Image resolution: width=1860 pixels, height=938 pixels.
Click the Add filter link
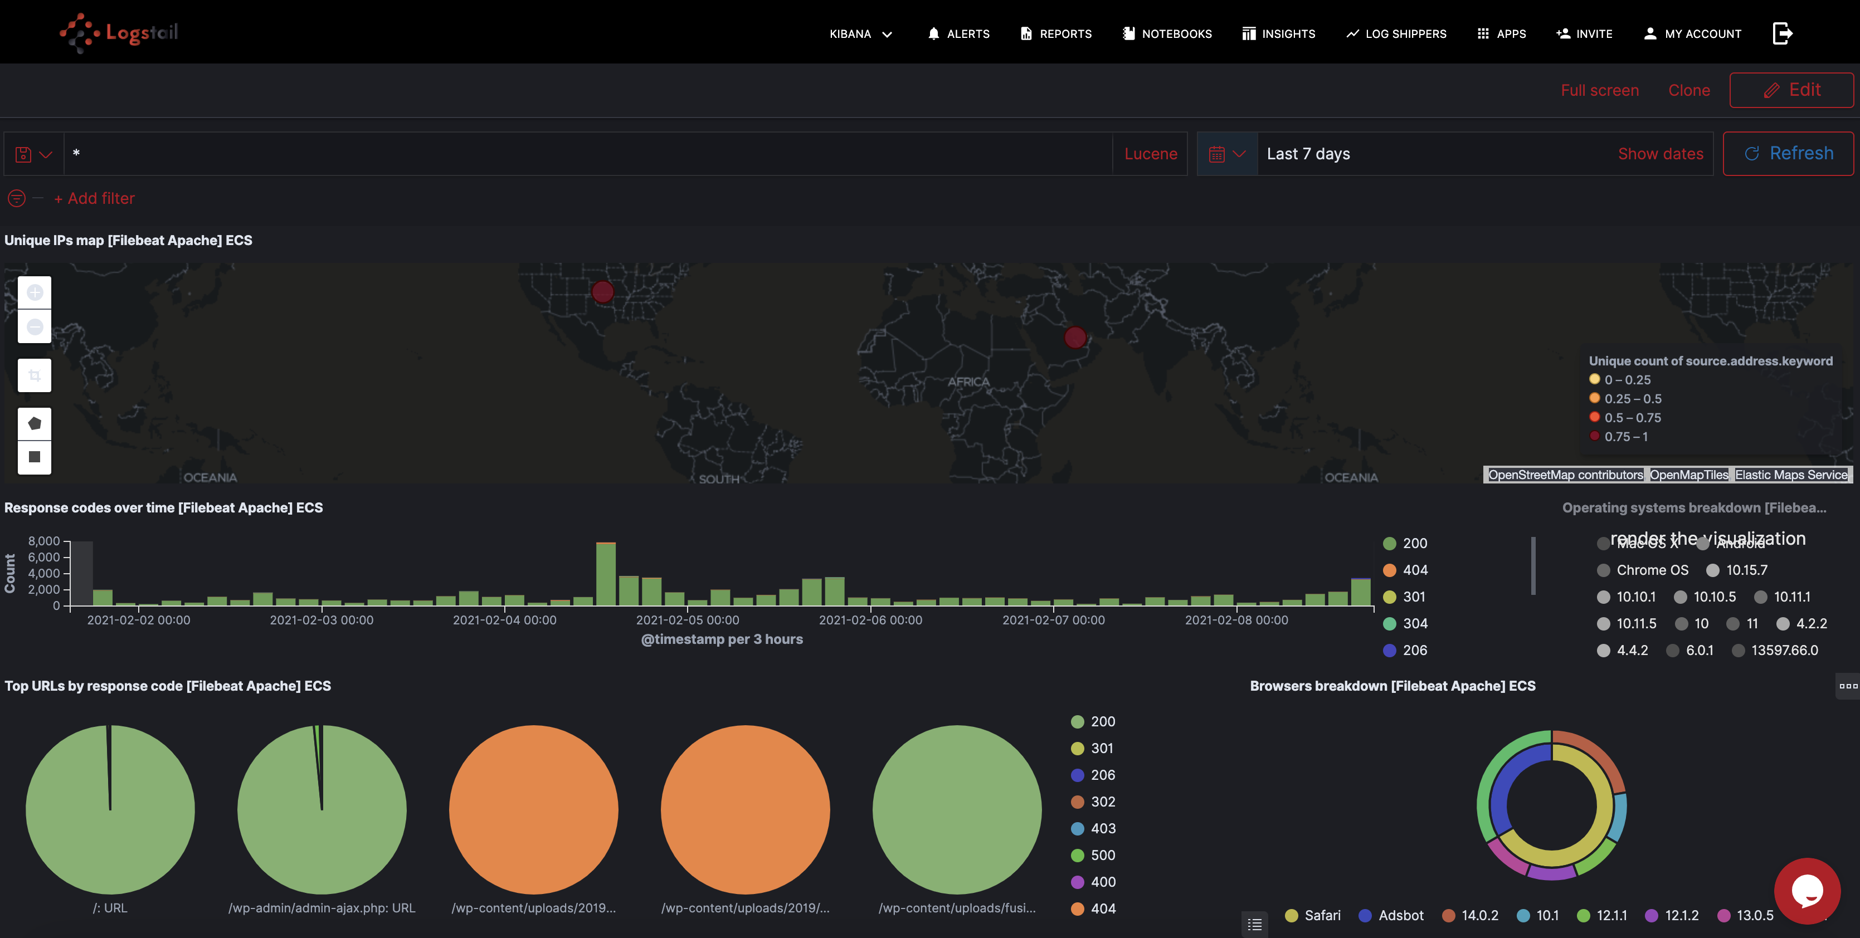coord(95,198)
